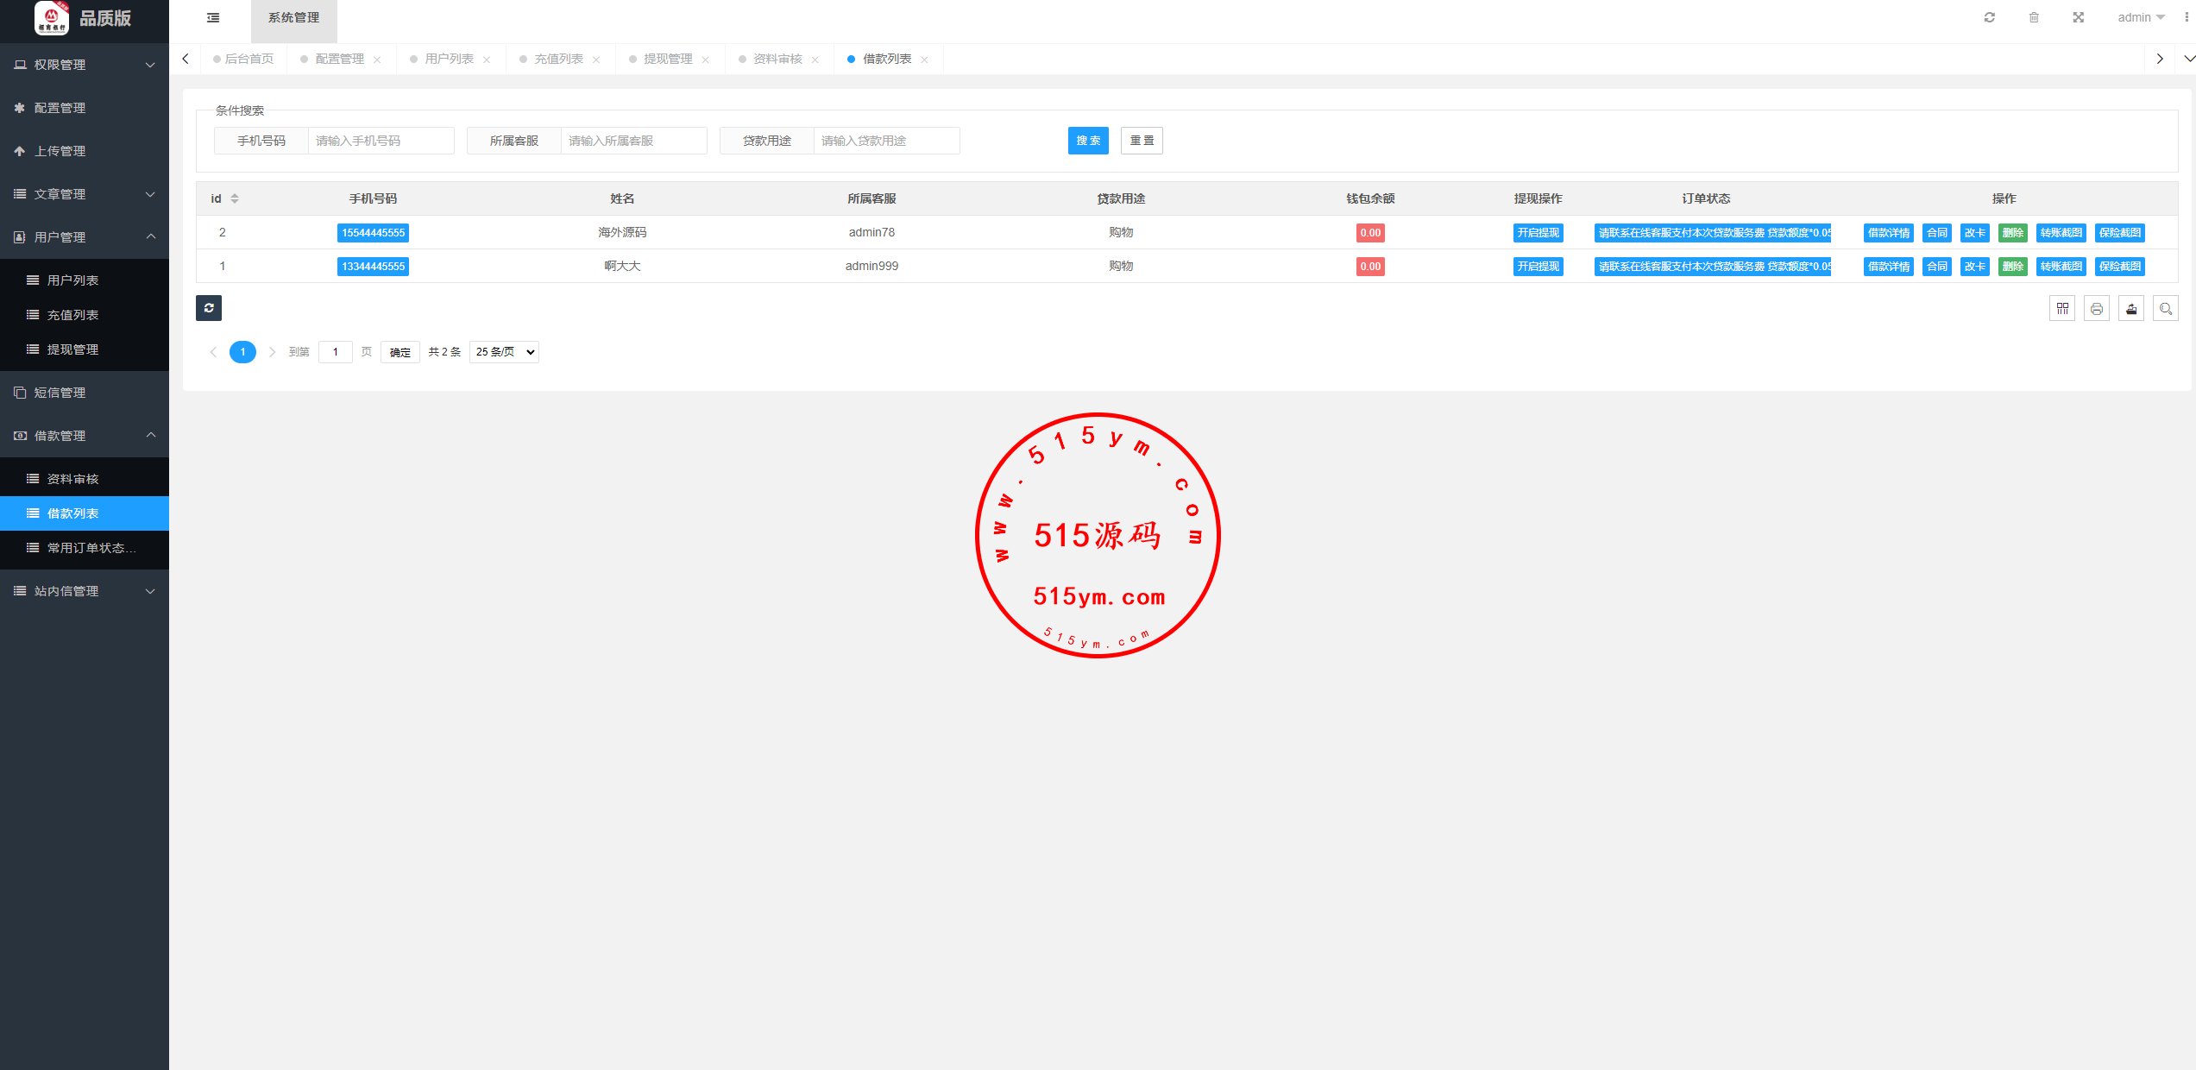The image size is (2196, 1070).
Task: Click 开启提现 toggle for user 13344445555
Action: [x=1538, y=267]
